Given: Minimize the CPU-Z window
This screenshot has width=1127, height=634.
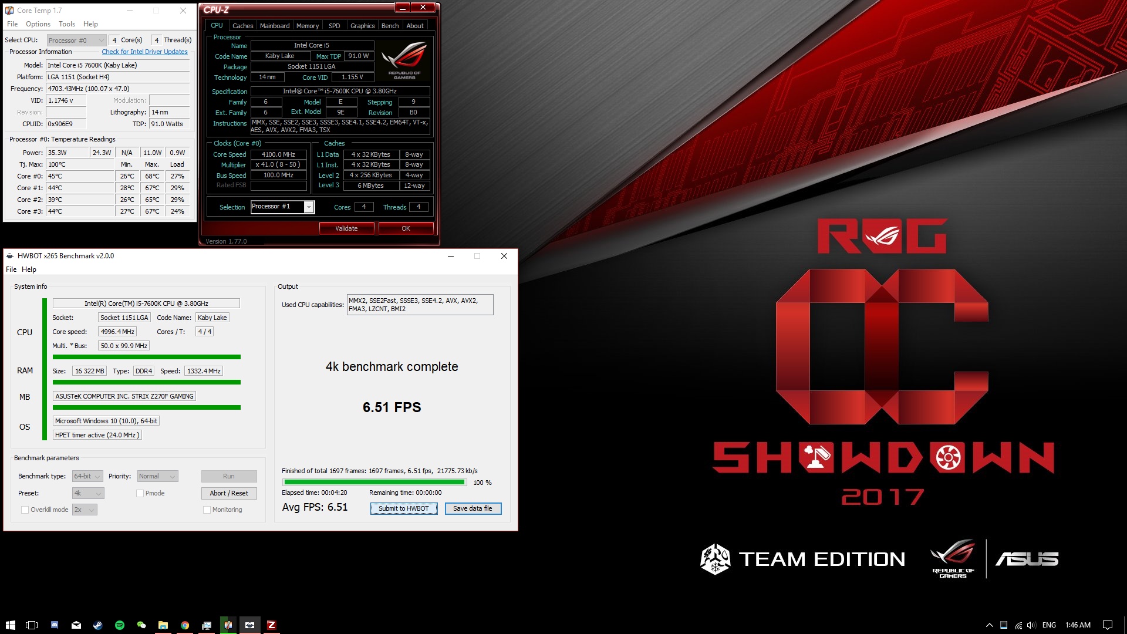Looking at the screenshot, I should pos(402,8).
